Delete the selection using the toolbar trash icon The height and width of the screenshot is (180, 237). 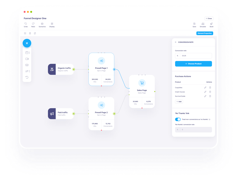click(30, 33)
